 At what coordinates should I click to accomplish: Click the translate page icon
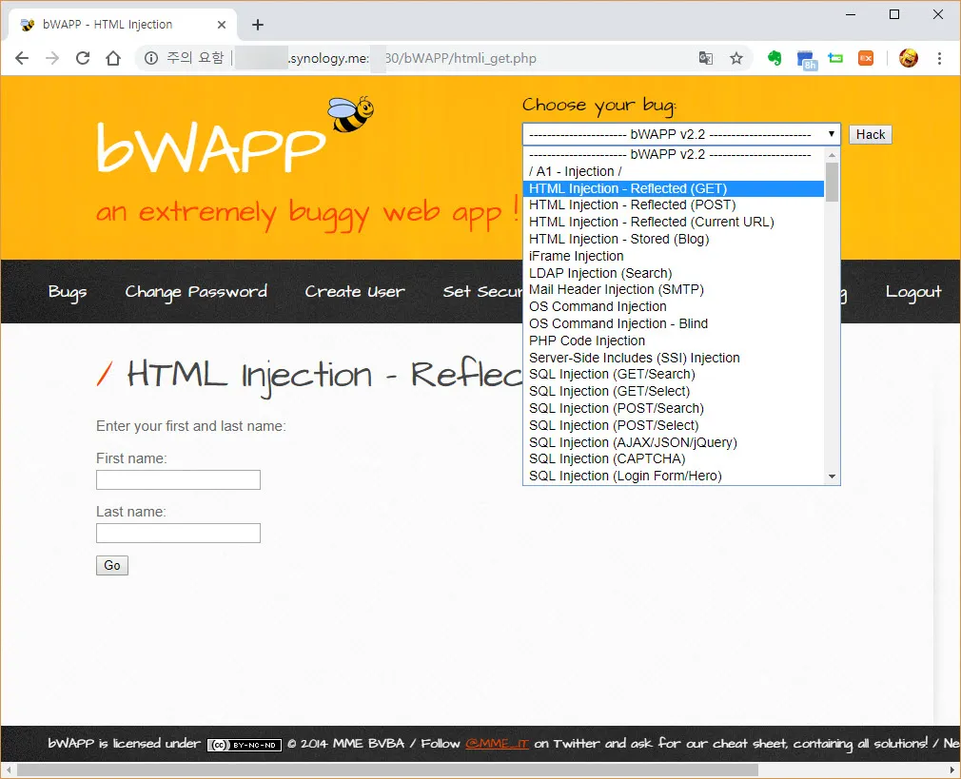705,58
